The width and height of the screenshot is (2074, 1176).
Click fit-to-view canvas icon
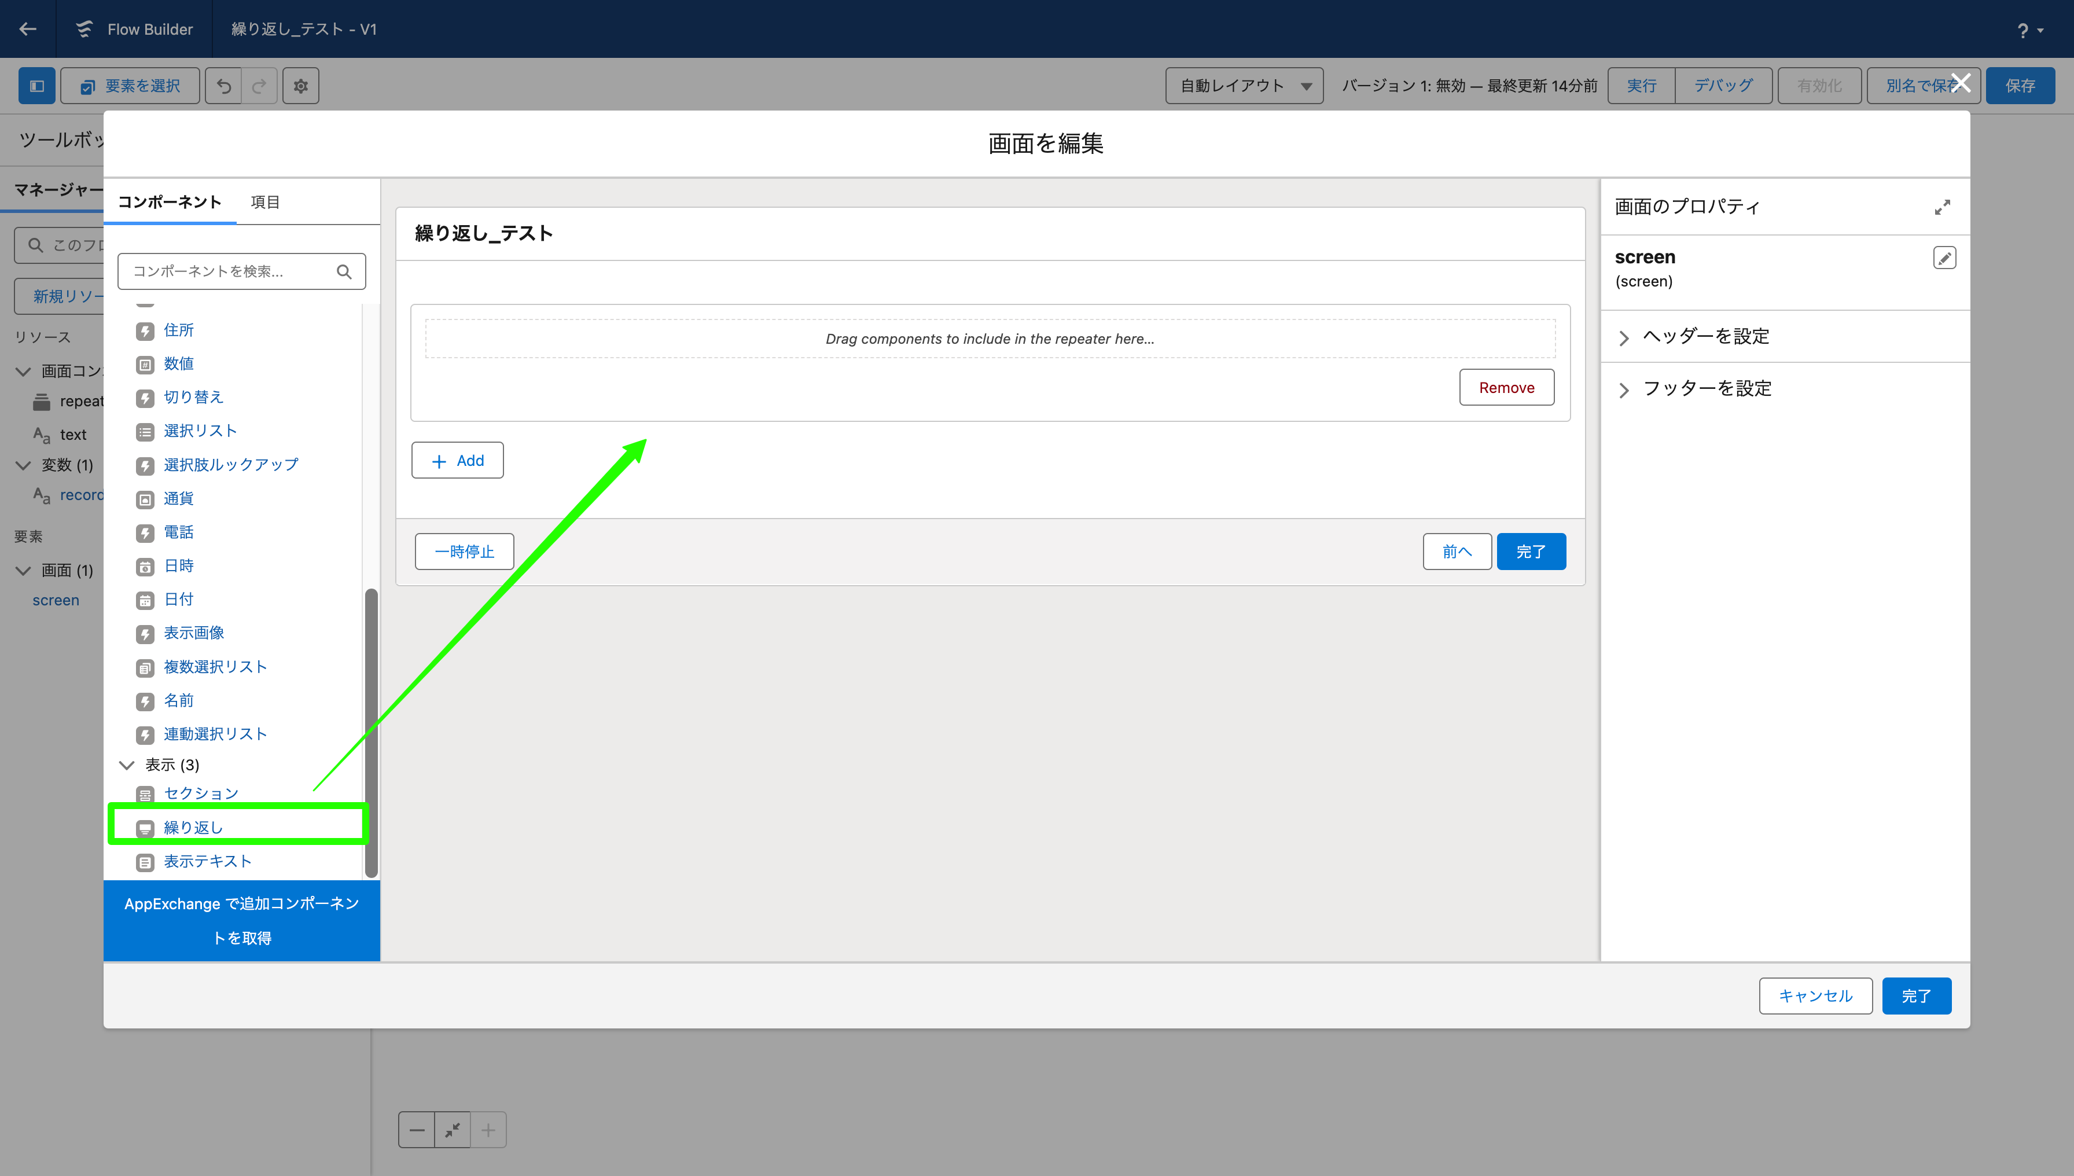click(x=453, y=1129)
